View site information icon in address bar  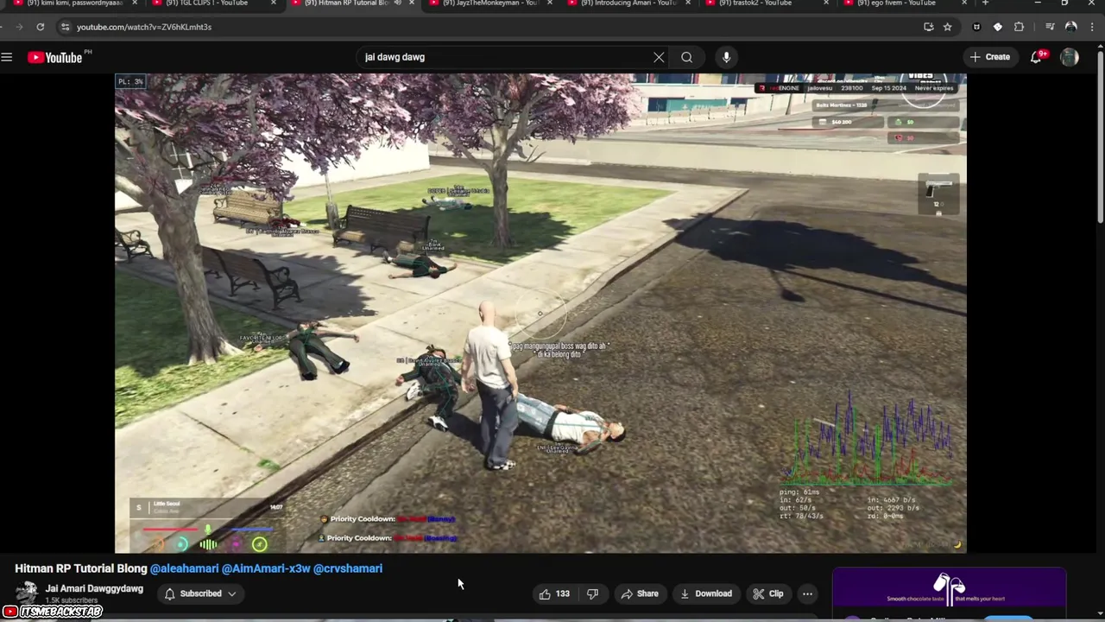tap(65, 27)
